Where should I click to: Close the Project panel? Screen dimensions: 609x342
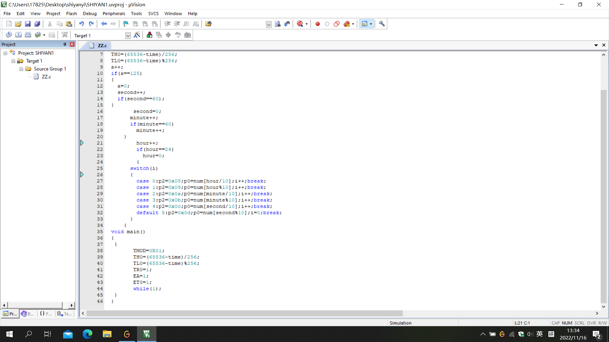72,44
